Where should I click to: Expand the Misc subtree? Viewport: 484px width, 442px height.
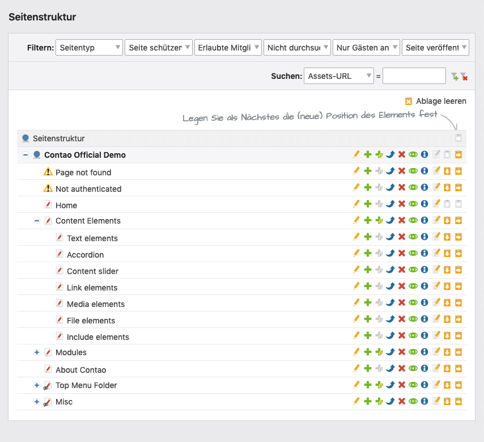click(x=37, y=402)
